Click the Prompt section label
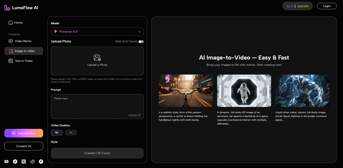This screenshot has height=168, width=343. (56, 90)
